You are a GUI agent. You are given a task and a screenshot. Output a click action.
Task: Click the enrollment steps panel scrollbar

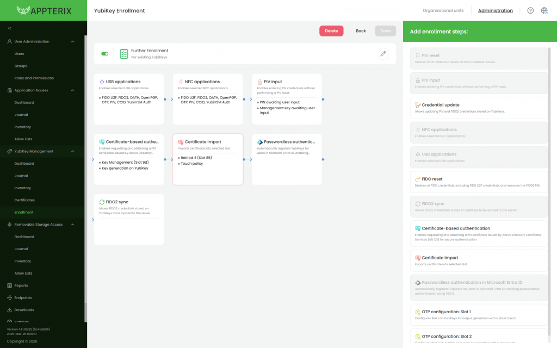point(549,142)
